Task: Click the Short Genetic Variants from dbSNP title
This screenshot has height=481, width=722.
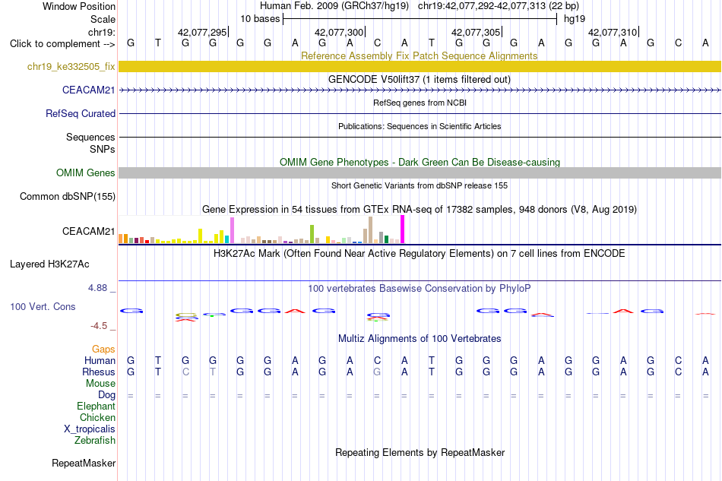Action: tap(420, 185)
